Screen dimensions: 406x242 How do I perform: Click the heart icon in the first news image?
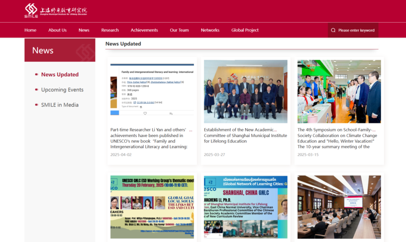145,113
